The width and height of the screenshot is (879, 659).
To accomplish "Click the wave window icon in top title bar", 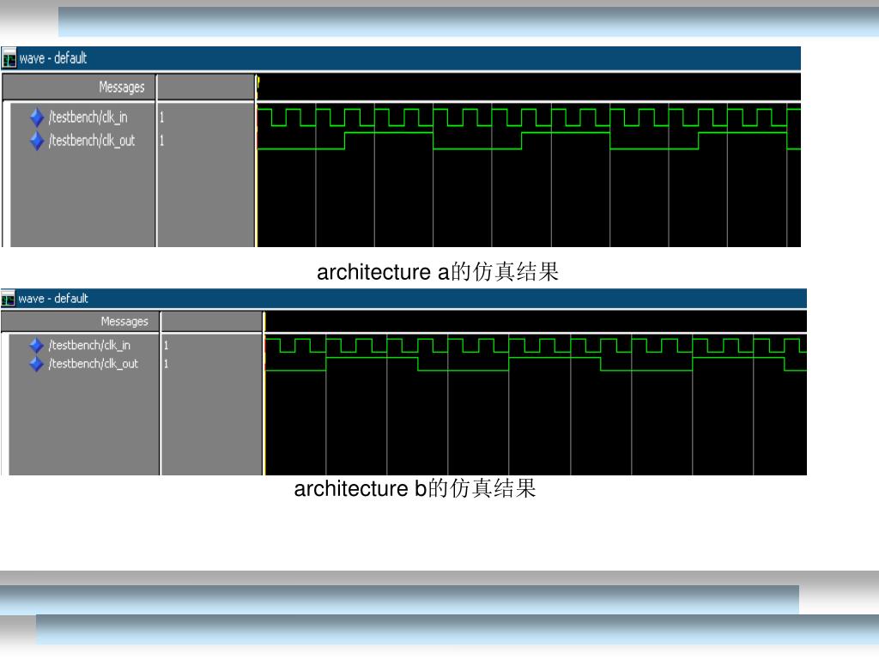I will coord(9,58).
